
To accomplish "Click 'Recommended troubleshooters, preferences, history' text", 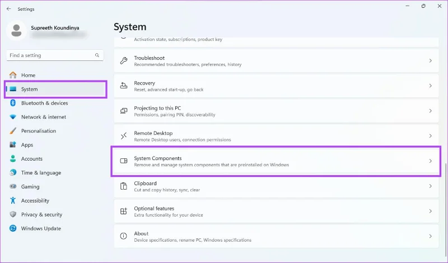I will 188,64.
